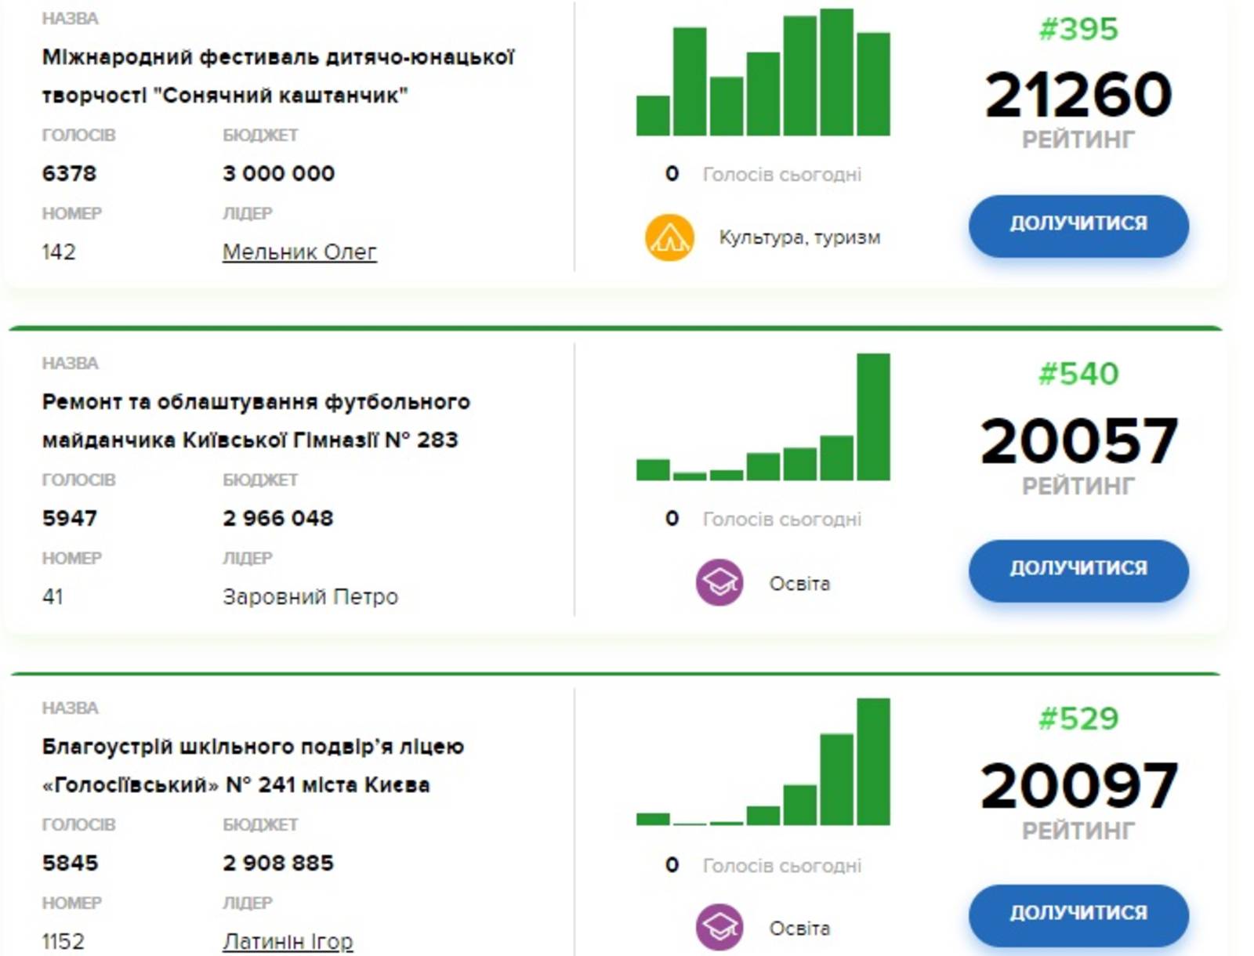The width and height of the screenshot is (1254, 956).
Task: Click the purple Освіта icon for project 41
Action: 719,583
